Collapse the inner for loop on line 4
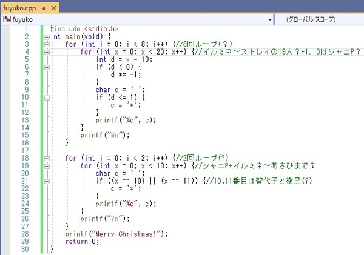Image resolution: width=364 pixels, height=255 pixels. click(47, 52)
